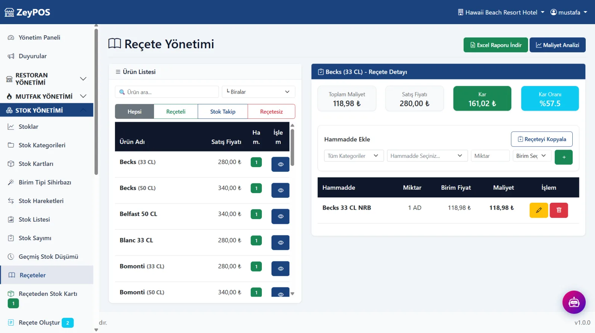View recipe for Bomonti (50 CL)

coord(280,292)
